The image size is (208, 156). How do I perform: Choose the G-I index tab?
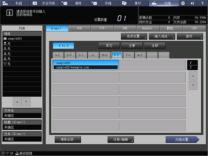pyautogui.click(x=81, y=55)
